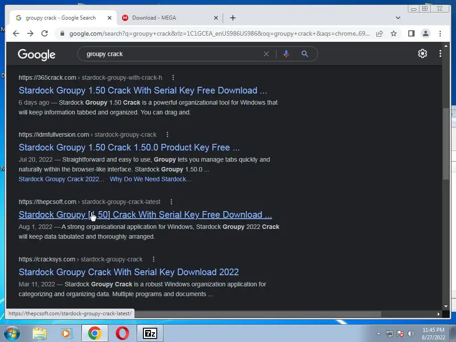Close the Download - MEGA tab

point(216,18)
